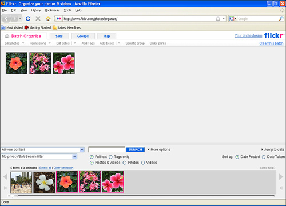Select the Photos radio button
Image resolution: width=286 pixels, height=206 pixels.
pyautogui.click(x=125, y=163)
